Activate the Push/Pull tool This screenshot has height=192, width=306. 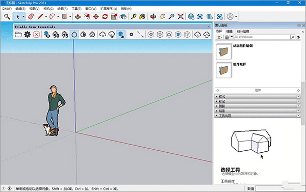pos(78,17)
